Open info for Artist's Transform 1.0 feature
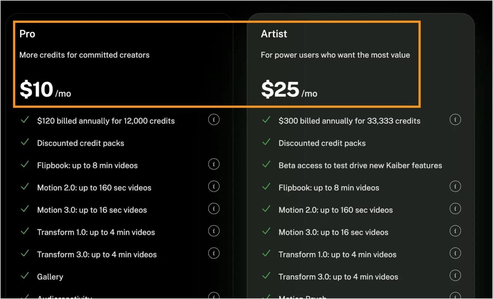493x299 pixels. pos(455,253)
